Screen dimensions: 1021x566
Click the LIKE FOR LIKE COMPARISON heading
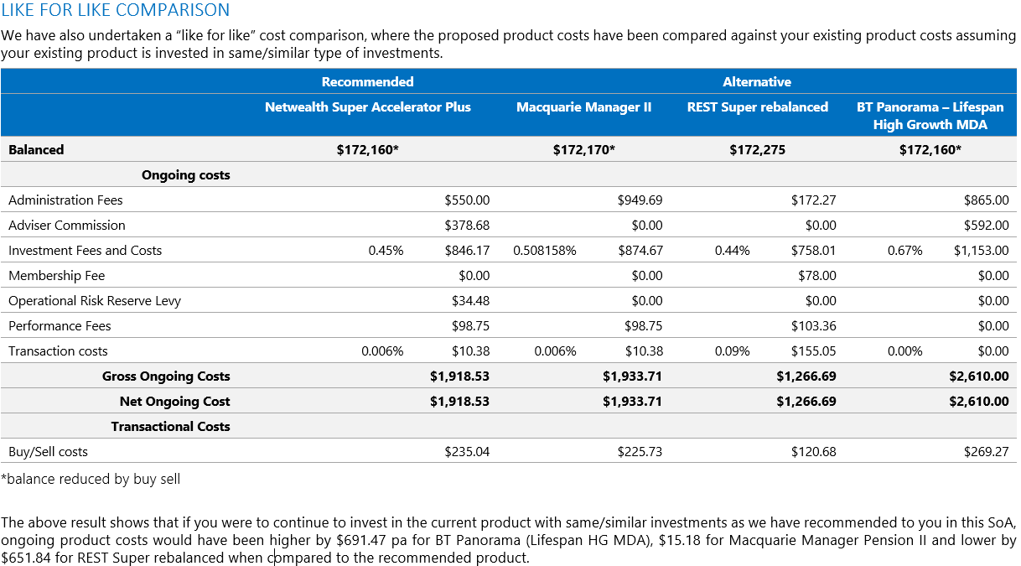(x=116, y=10)
